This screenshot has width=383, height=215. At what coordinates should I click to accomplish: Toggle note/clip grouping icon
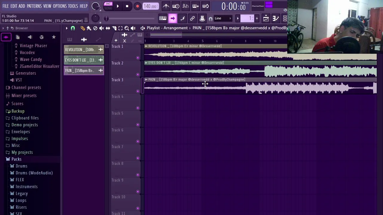[183, 19]
